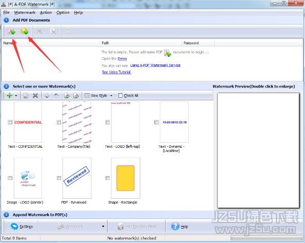Click the Add folder of PDFs icon

[25, 31]
